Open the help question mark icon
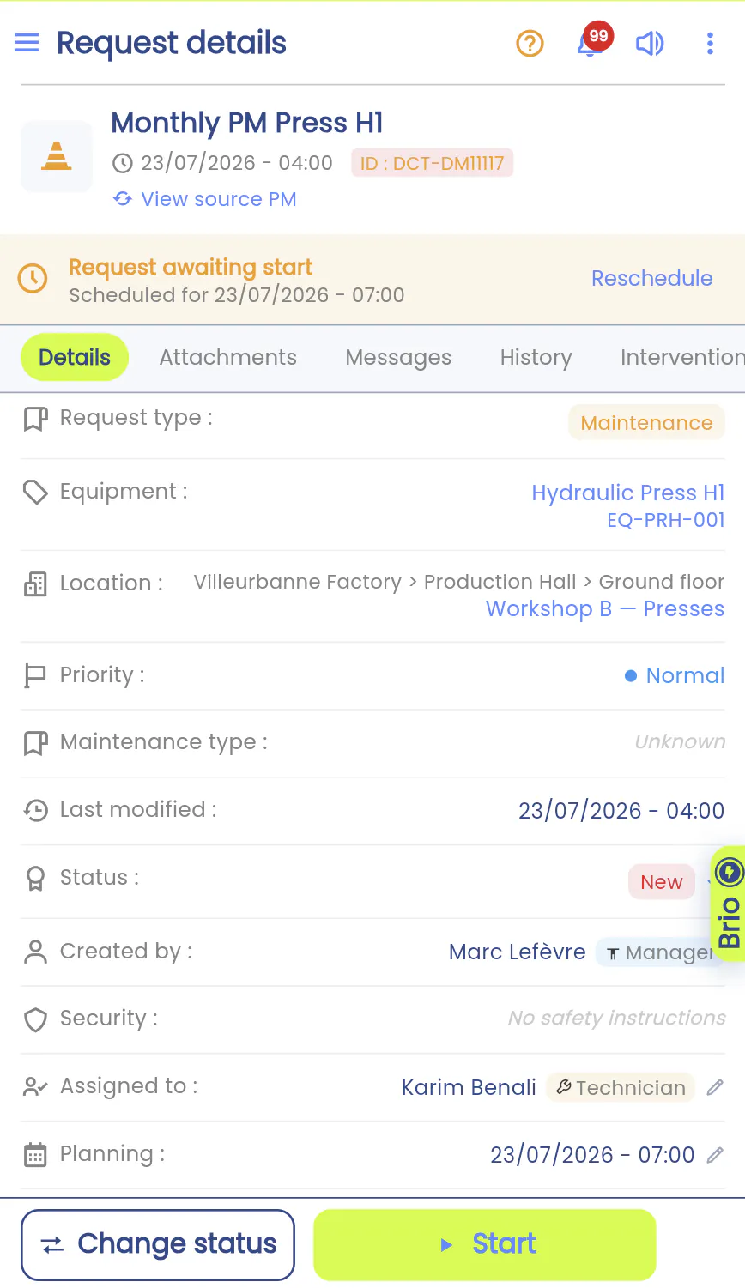745x1288 pixels. tap(530, 43)
